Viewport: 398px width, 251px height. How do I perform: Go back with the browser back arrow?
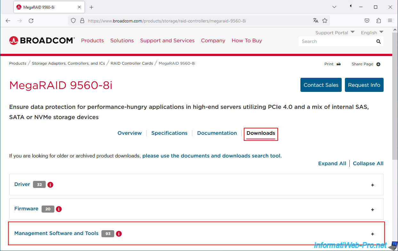[8, 20]
